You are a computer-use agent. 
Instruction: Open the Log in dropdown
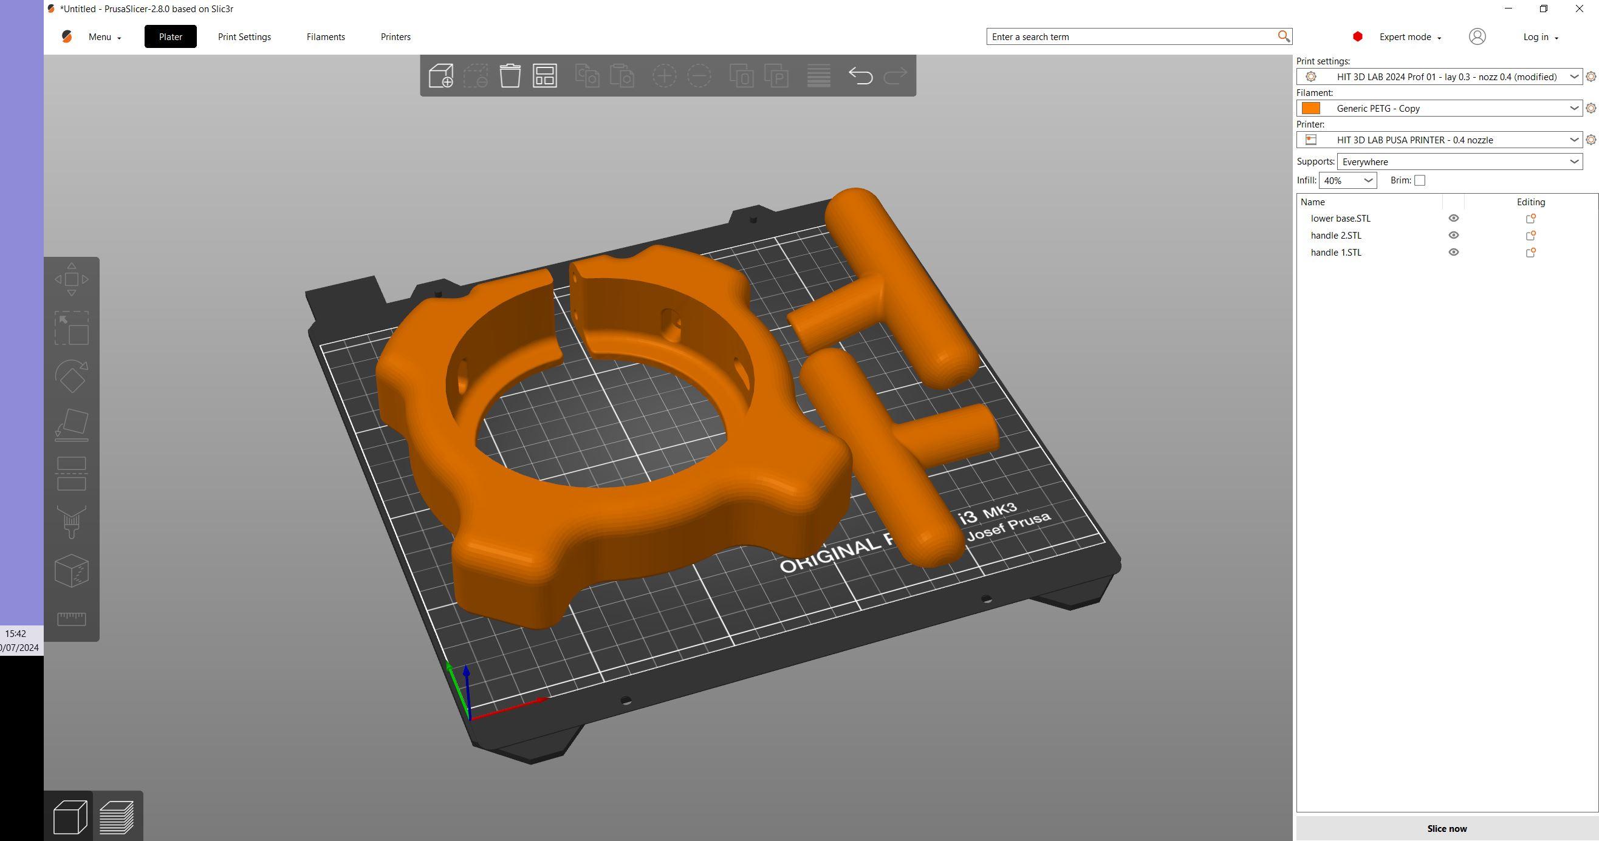tap(1541, 36)
